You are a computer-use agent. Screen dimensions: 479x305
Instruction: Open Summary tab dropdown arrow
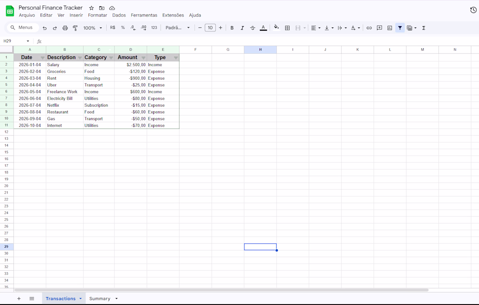click(116, 298)
